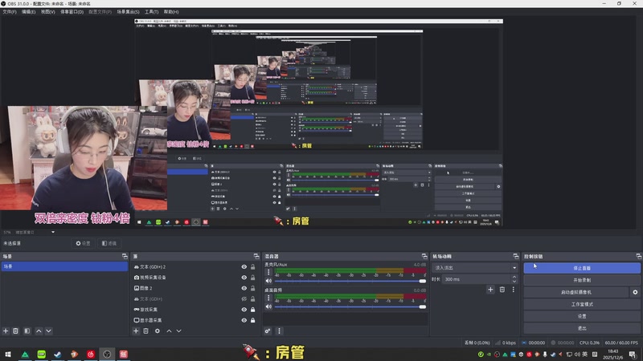Show the hidden 文本 (GDI+) source via eye icon

point(244,298)
